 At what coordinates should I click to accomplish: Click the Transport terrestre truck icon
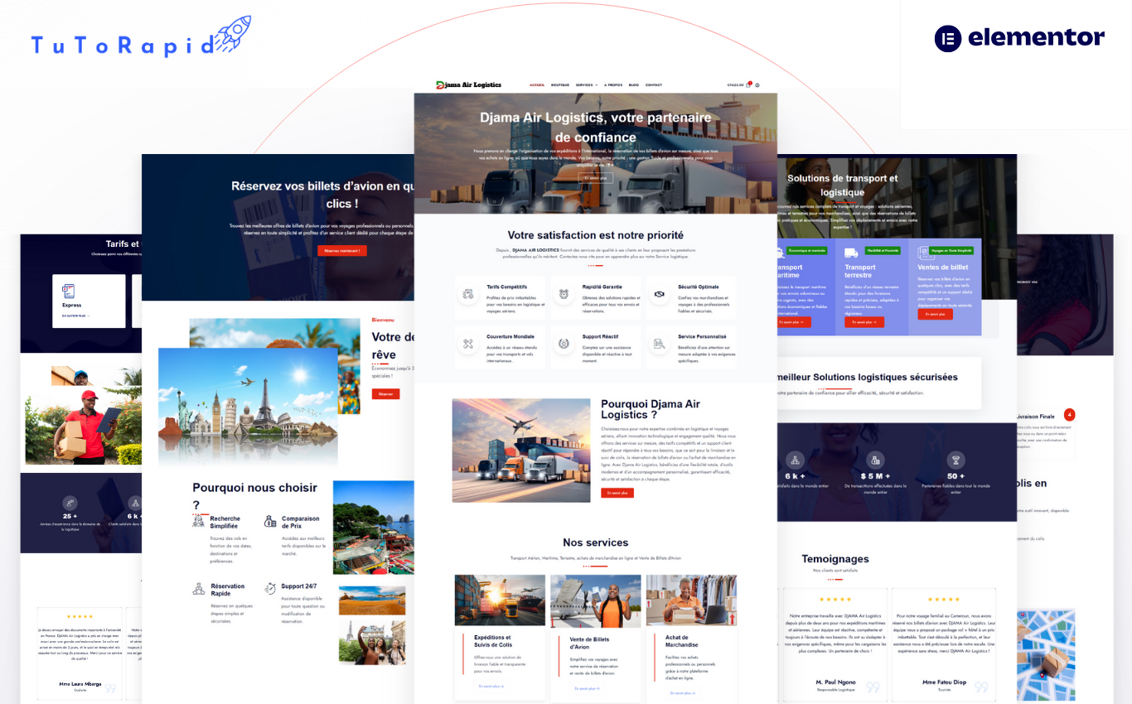[851, 253]
